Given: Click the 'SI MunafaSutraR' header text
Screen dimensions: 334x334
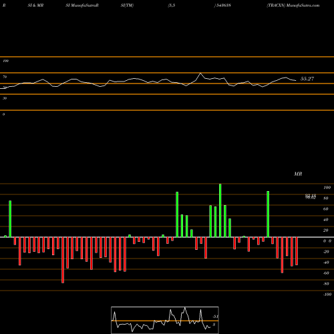Looking at the screenshot, I should tap(82, 5).
